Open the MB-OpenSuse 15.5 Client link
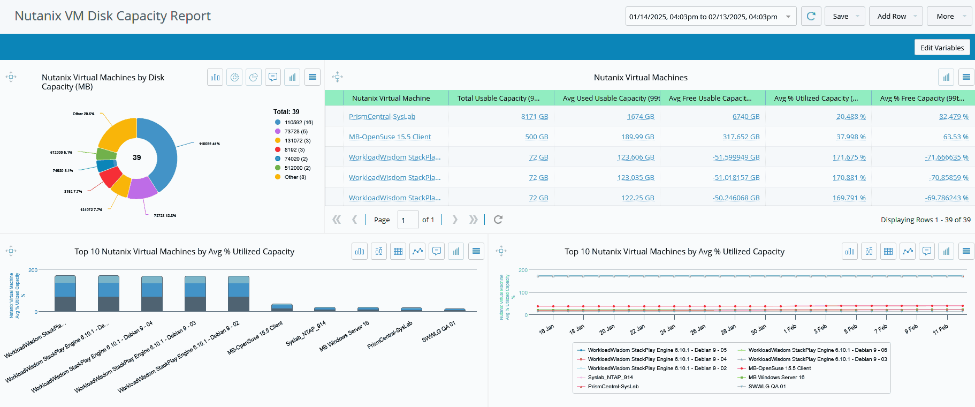The image size is (975, 407). 390,137
